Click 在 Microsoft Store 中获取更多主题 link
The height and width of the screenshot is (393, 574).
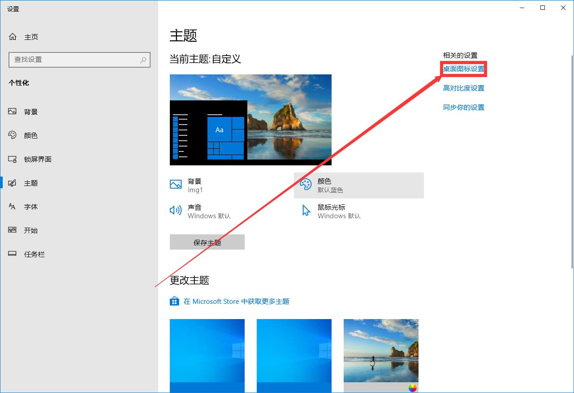tap(237, 302)
